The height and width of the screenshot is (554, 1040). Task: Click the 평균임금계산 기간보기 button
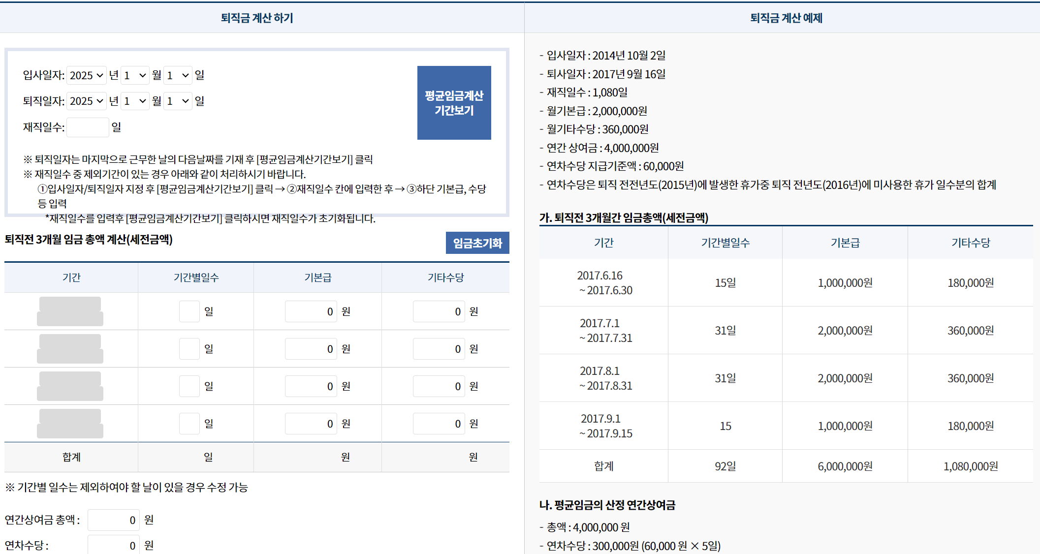click(454, 102)
